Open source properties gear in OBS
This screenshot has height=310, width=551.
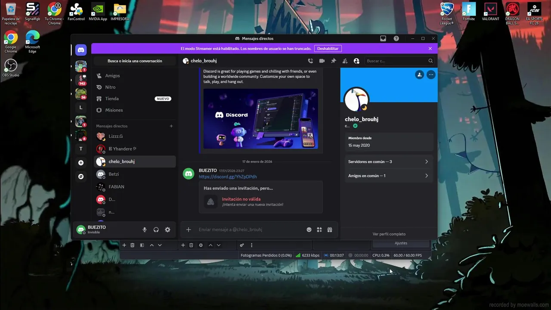[201, 245]
